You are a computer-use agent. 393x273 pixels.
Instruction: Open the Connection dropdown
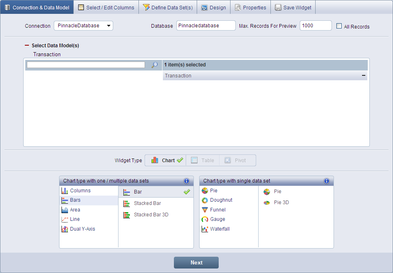(83, 26)
